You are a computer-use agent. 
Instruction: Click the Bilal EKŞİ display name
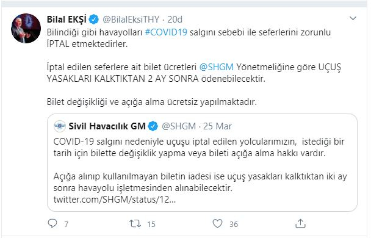pos(67,19)
